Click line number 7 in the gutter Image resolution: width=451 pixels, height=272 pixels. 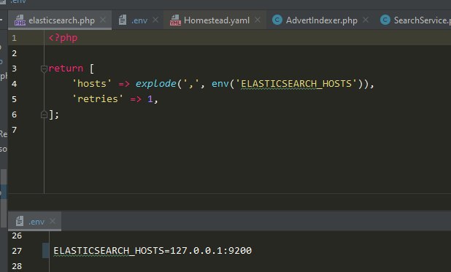coord(14,130)
